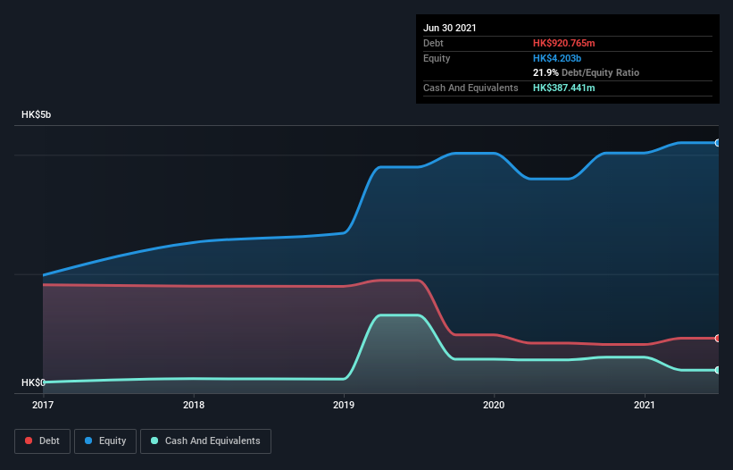
Task: Click the 2017 axis label
Action: [x=43, y=405]
